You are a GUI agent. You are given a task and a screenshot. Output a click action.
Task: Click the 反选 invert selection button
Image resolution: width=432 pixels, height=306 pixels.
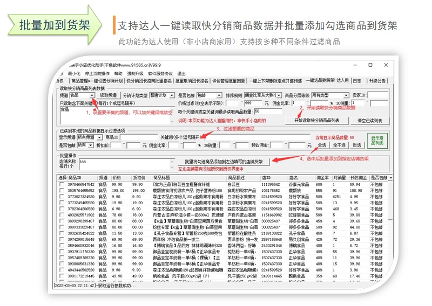(357, 145)
